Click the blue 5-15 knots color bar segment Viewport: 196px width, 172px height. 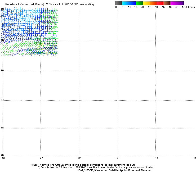(129, 3)
